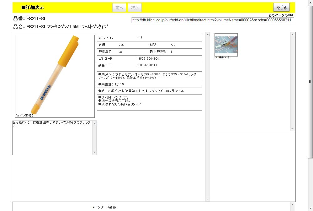Viewport: 313px width, 211px height.
Task: Click the maker name 白光
Action: [140, 38]
